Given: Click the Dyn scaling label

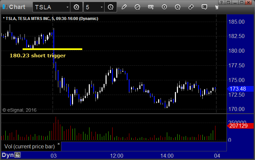Looking at the screenshot, I should [8, 155].
